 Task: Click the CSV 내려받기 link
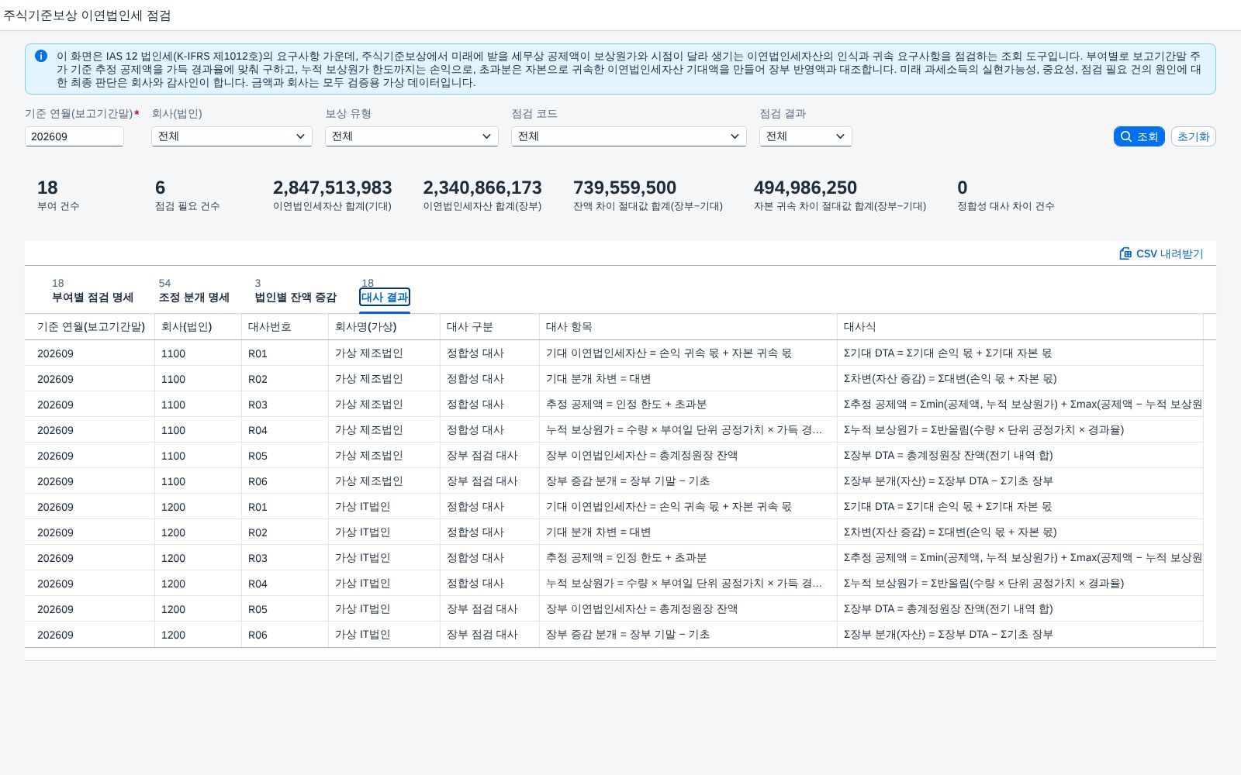pyautogui.click(x=1161, y=253)
